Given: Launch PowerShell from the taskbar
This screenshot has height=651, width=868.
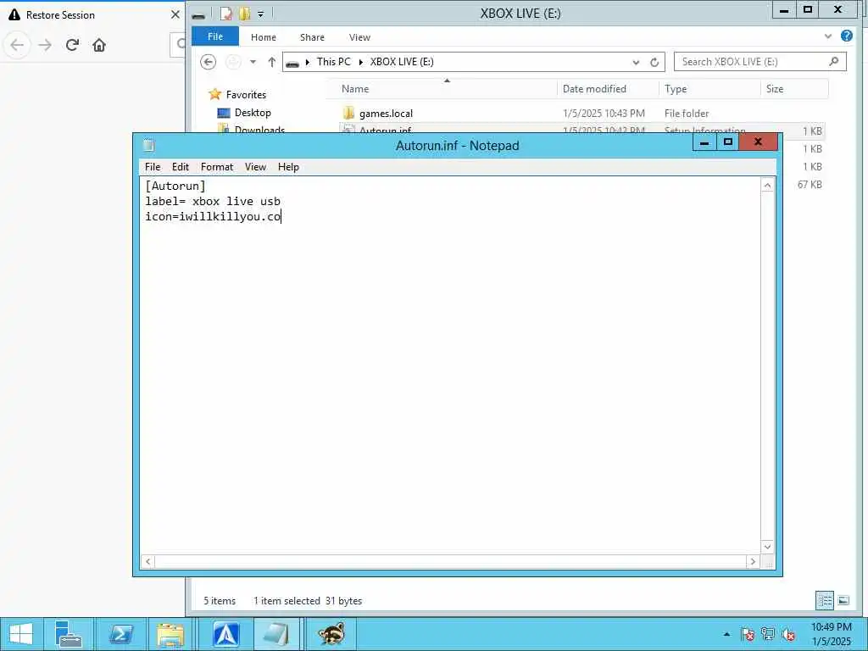Looking at the screenshot, I should pos(120,634).
